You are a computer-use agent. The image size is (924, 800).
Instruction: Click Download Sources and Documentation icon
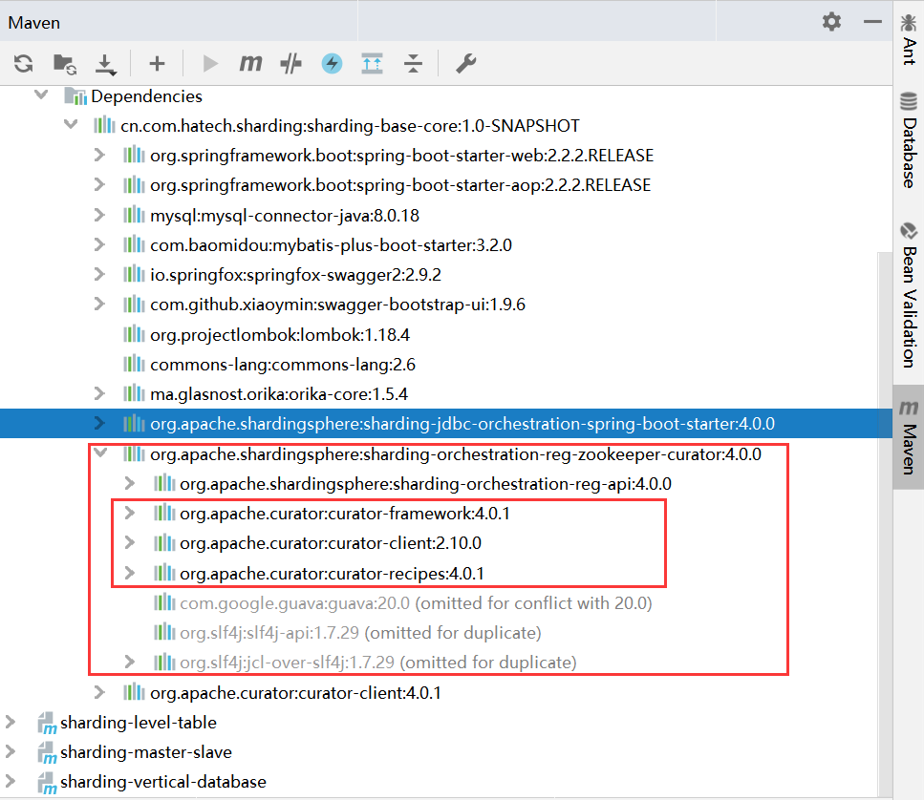(105, 64)
